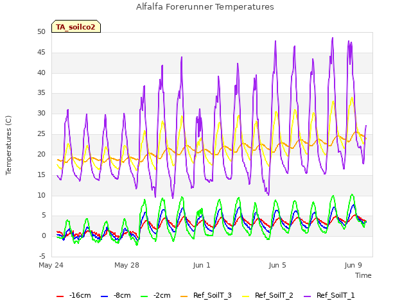Click the Jun 5 x-axis label
Image resolution: width=411 pixels, height=308 pixels.
pos(277,265)
